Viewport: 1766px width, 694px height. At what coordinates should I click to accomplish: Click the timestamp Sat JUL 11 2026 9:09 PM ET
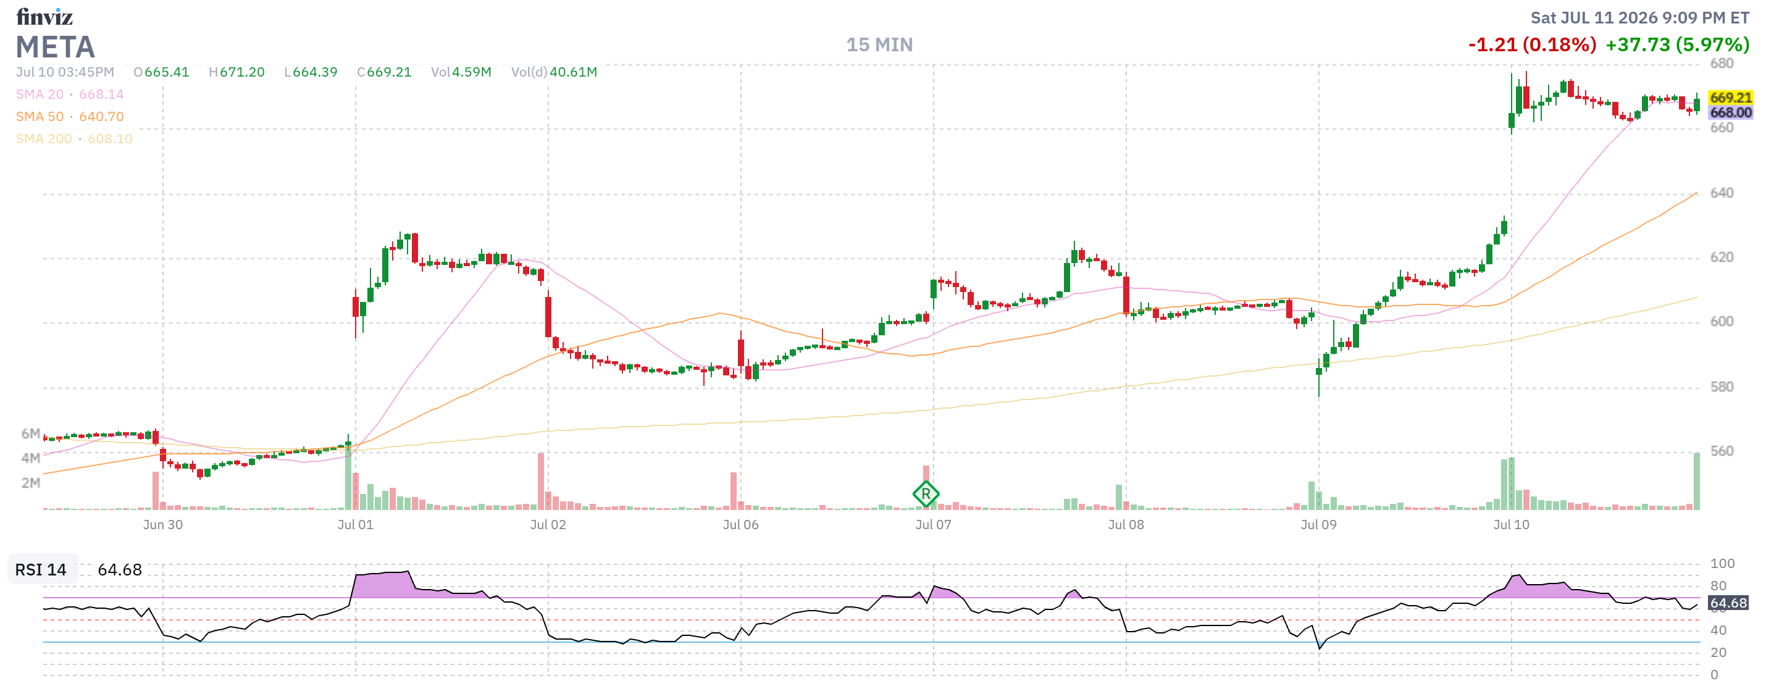tap(1640, 18)
